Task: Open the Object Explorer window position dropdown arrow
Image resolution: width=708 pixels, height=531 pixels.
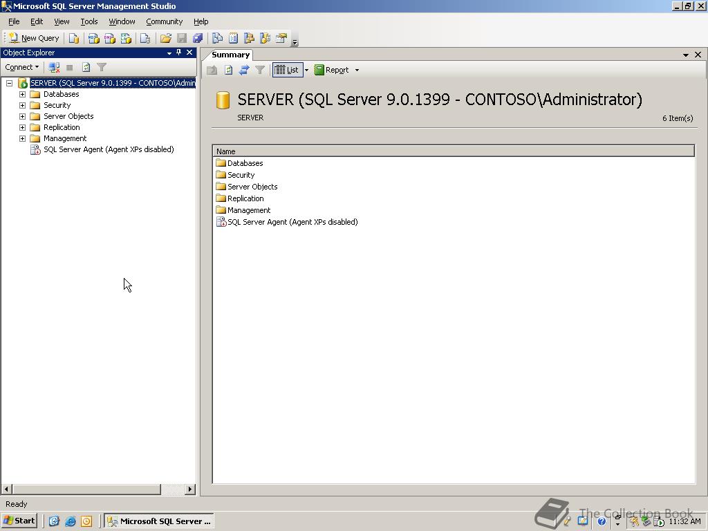Action: [169, 53]
